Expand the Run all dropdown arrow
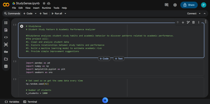The height and width of the screenshot is (104, 210). tap(65, 14)
